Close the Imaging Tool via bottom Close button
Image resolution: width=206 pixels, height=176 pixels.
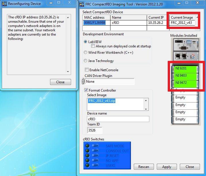190,167
